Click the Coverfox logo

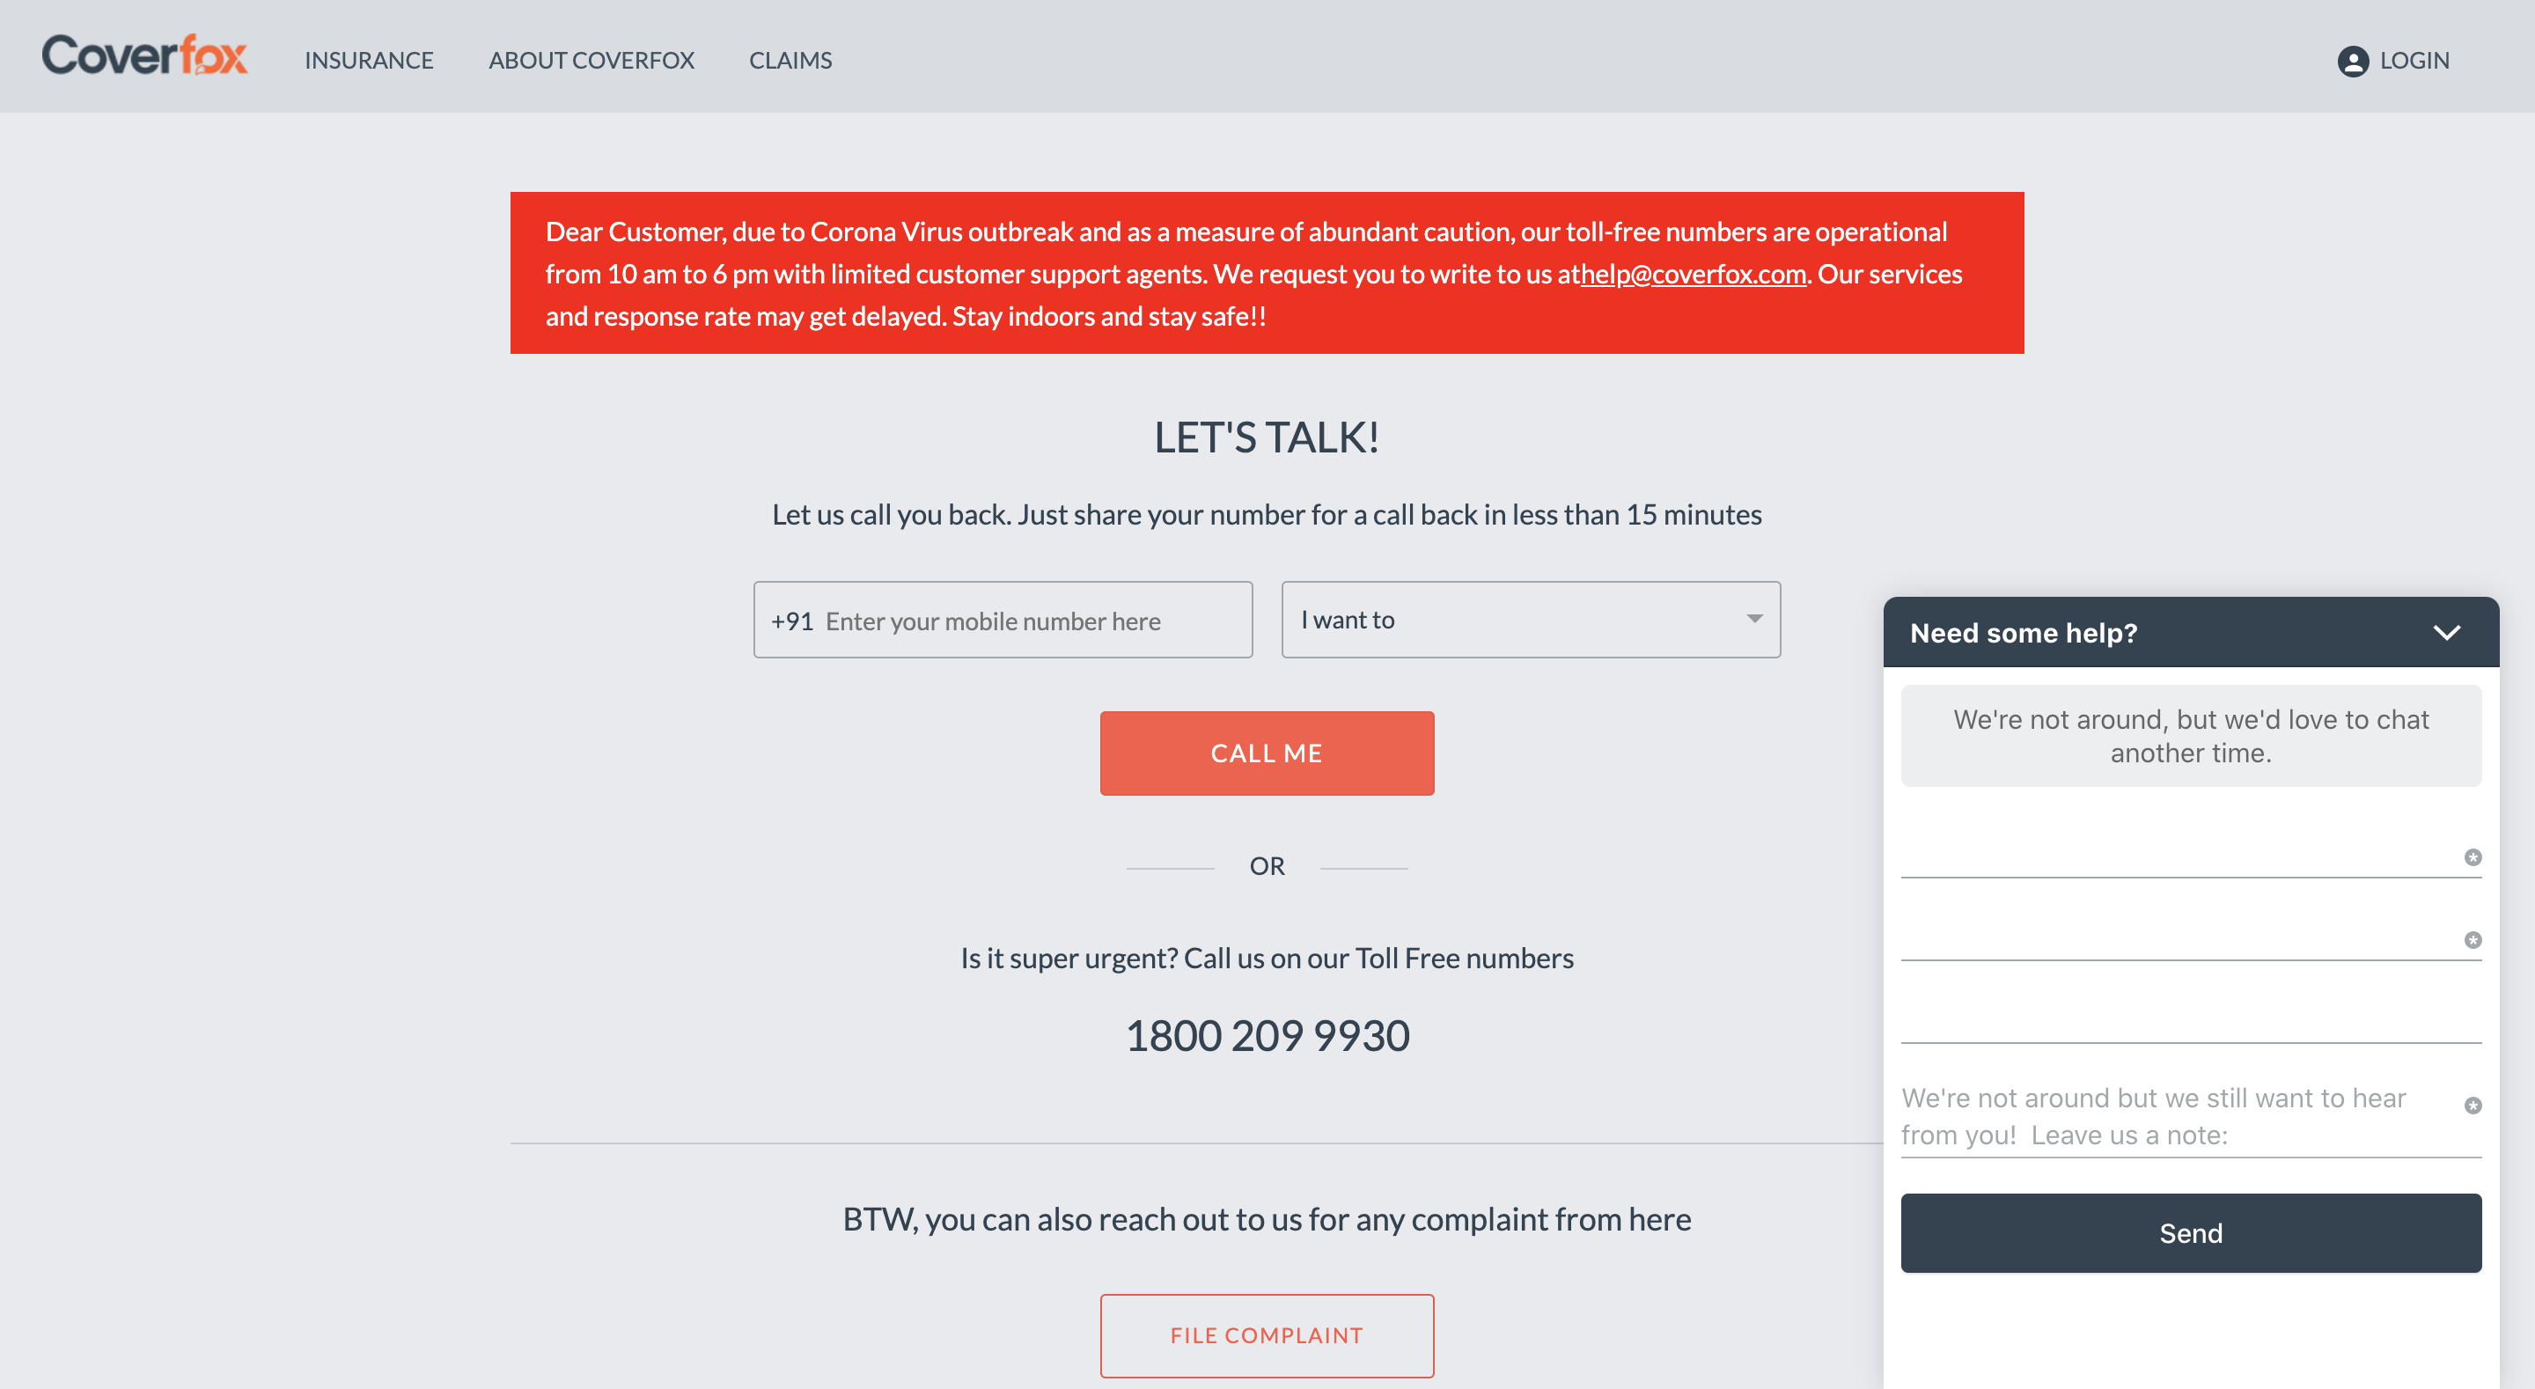coord(144,55)
